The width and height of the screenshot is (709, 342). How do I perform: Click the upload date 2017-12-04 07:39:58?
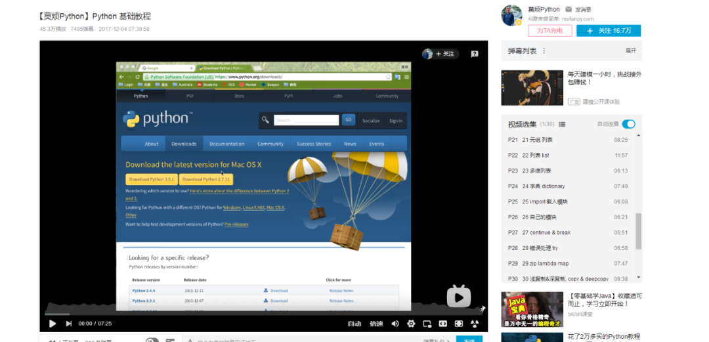[x=124, y=29]
